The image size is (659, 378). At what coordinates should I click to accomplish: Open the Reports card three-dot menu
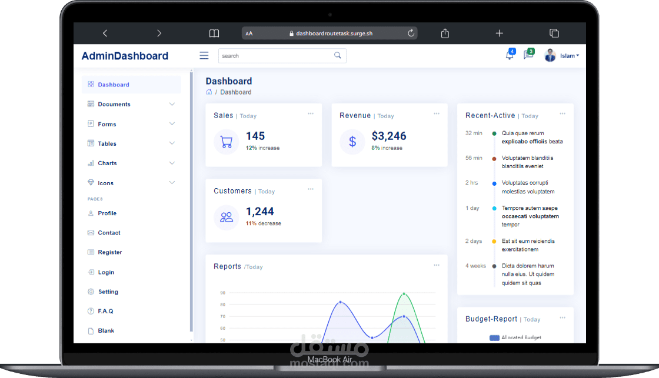point(437,265)
